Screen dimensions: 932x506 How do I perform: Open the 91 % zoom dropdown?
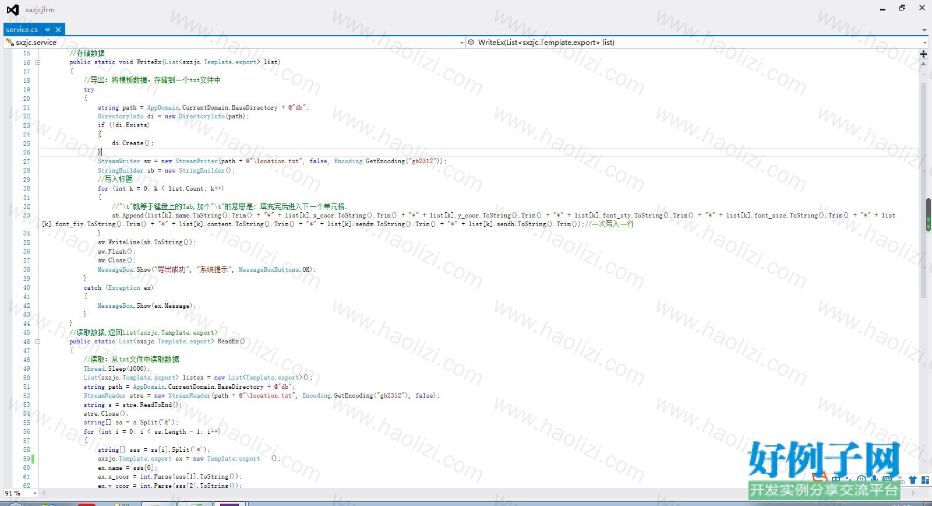pos(35,493)
